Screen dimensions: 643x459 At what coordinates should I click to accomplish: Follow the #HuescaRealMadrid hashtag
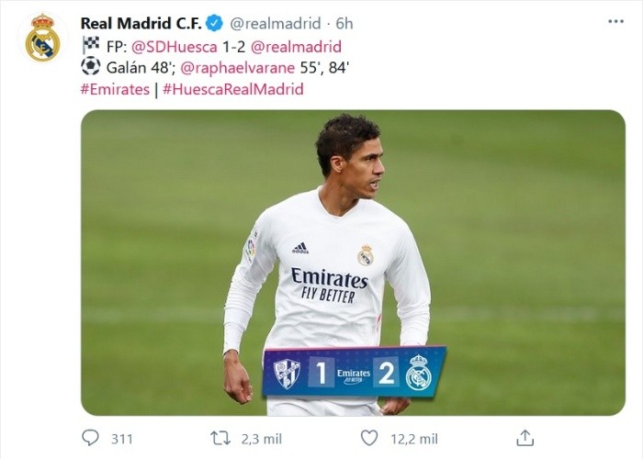coord(233,89)
